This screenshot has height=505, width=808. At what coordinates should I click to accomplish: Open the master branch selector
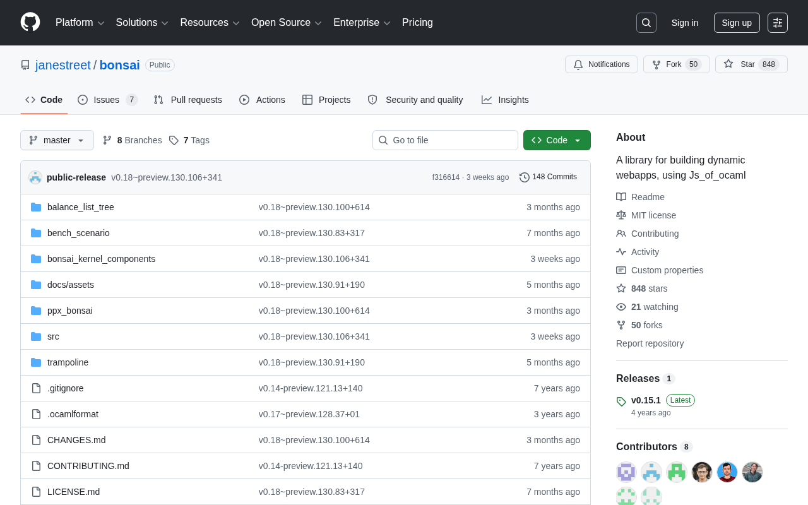coord(57,140)
